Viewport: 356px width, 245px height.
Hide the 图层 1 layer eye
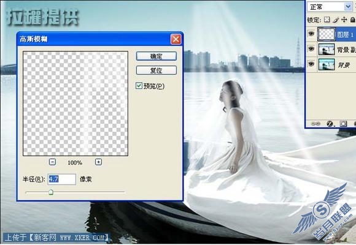[311, 34]
